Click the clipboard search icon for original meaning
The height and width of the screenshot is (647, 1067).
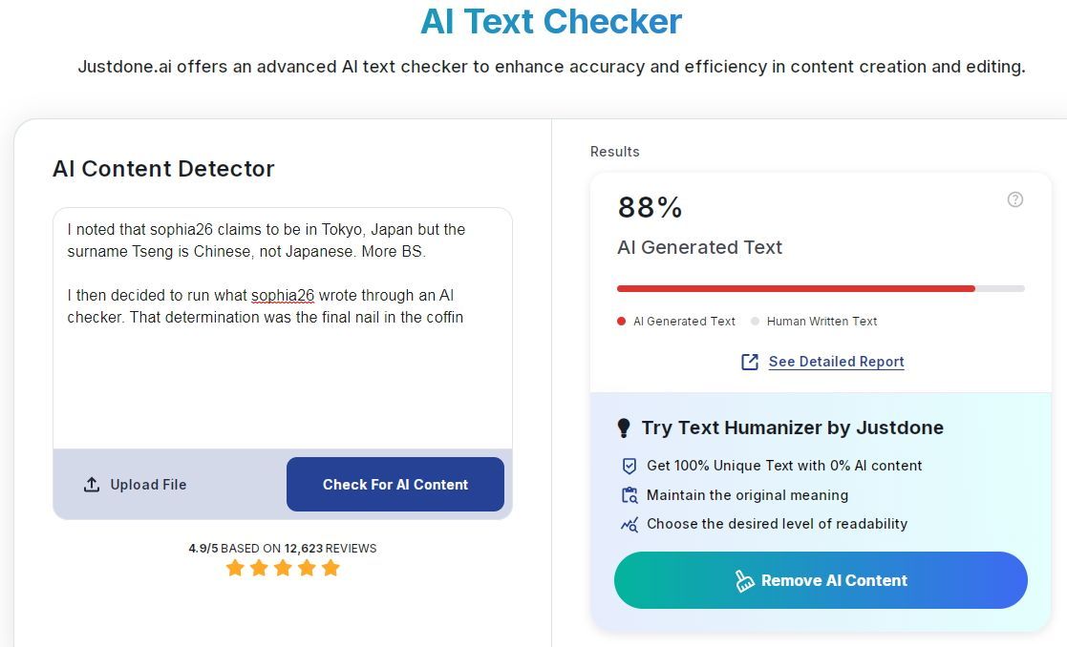pyautogui.click(x=629, y=495)
